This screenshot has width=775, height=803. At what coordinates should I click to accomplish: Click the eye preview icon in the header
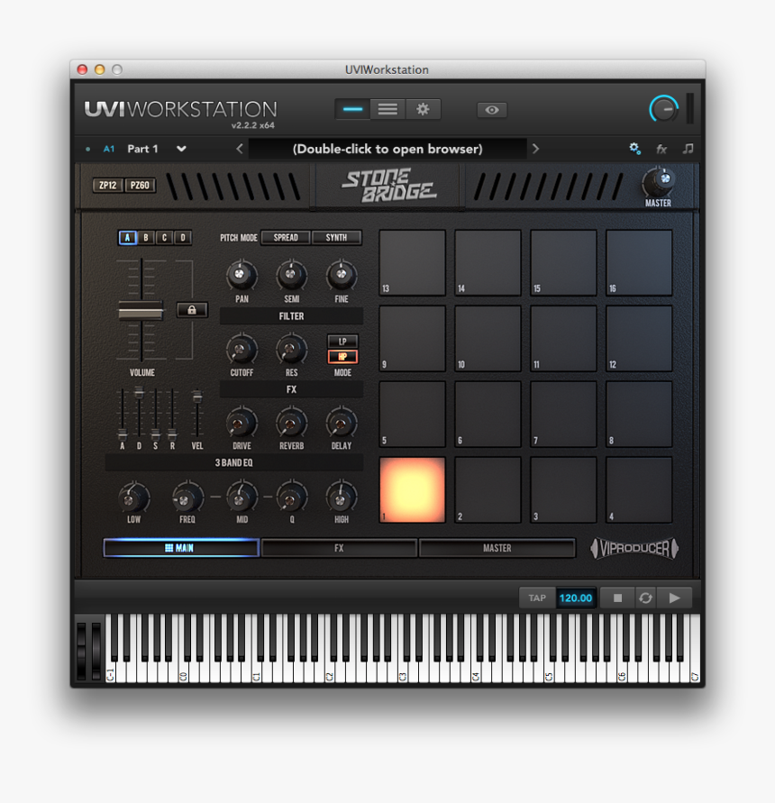click(x=491, y=109)
